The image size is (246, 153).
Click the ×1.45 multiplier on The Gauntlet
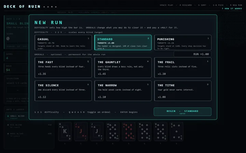click(x=102, y=74)
